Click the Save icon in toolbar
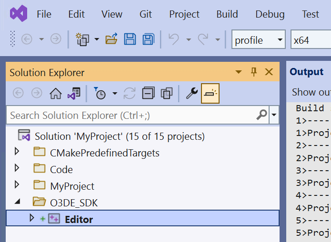 [x=130, y=39]
